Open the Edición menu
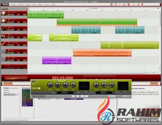 click(21, 5)
